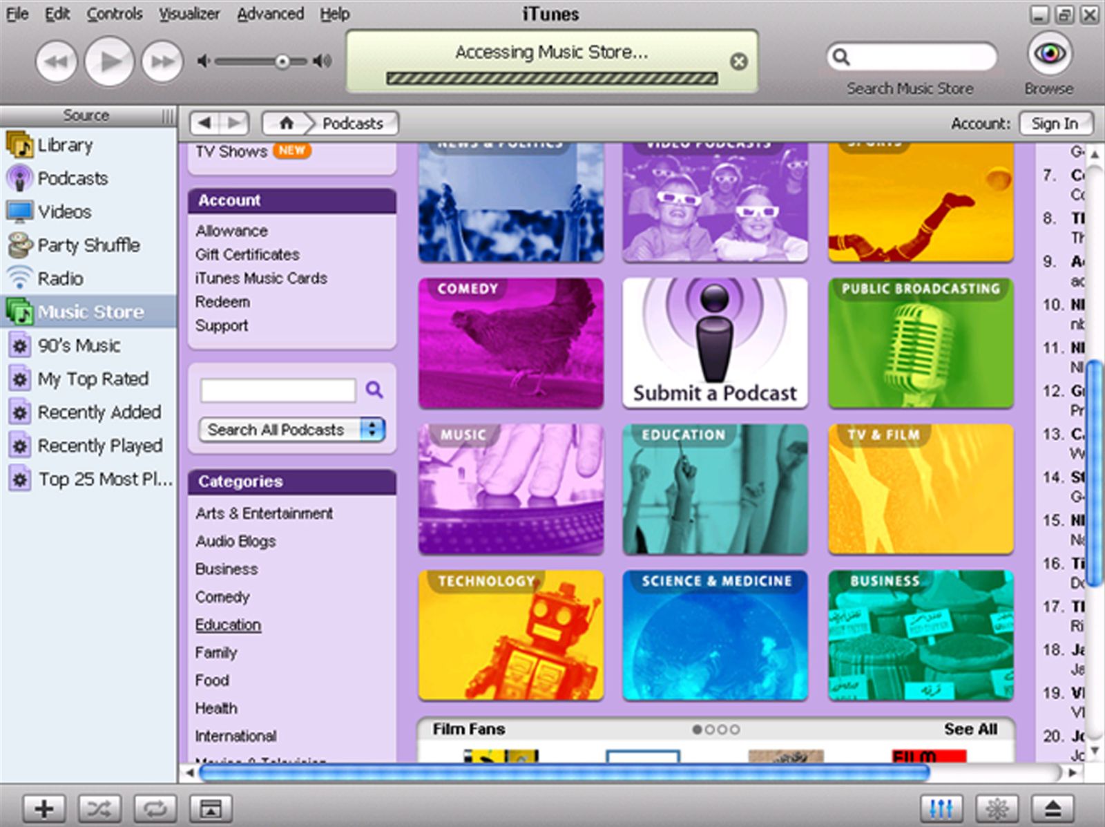Go forward with the store forward arrow
This screenshot has height=827, width=1105.
[234, 123]
